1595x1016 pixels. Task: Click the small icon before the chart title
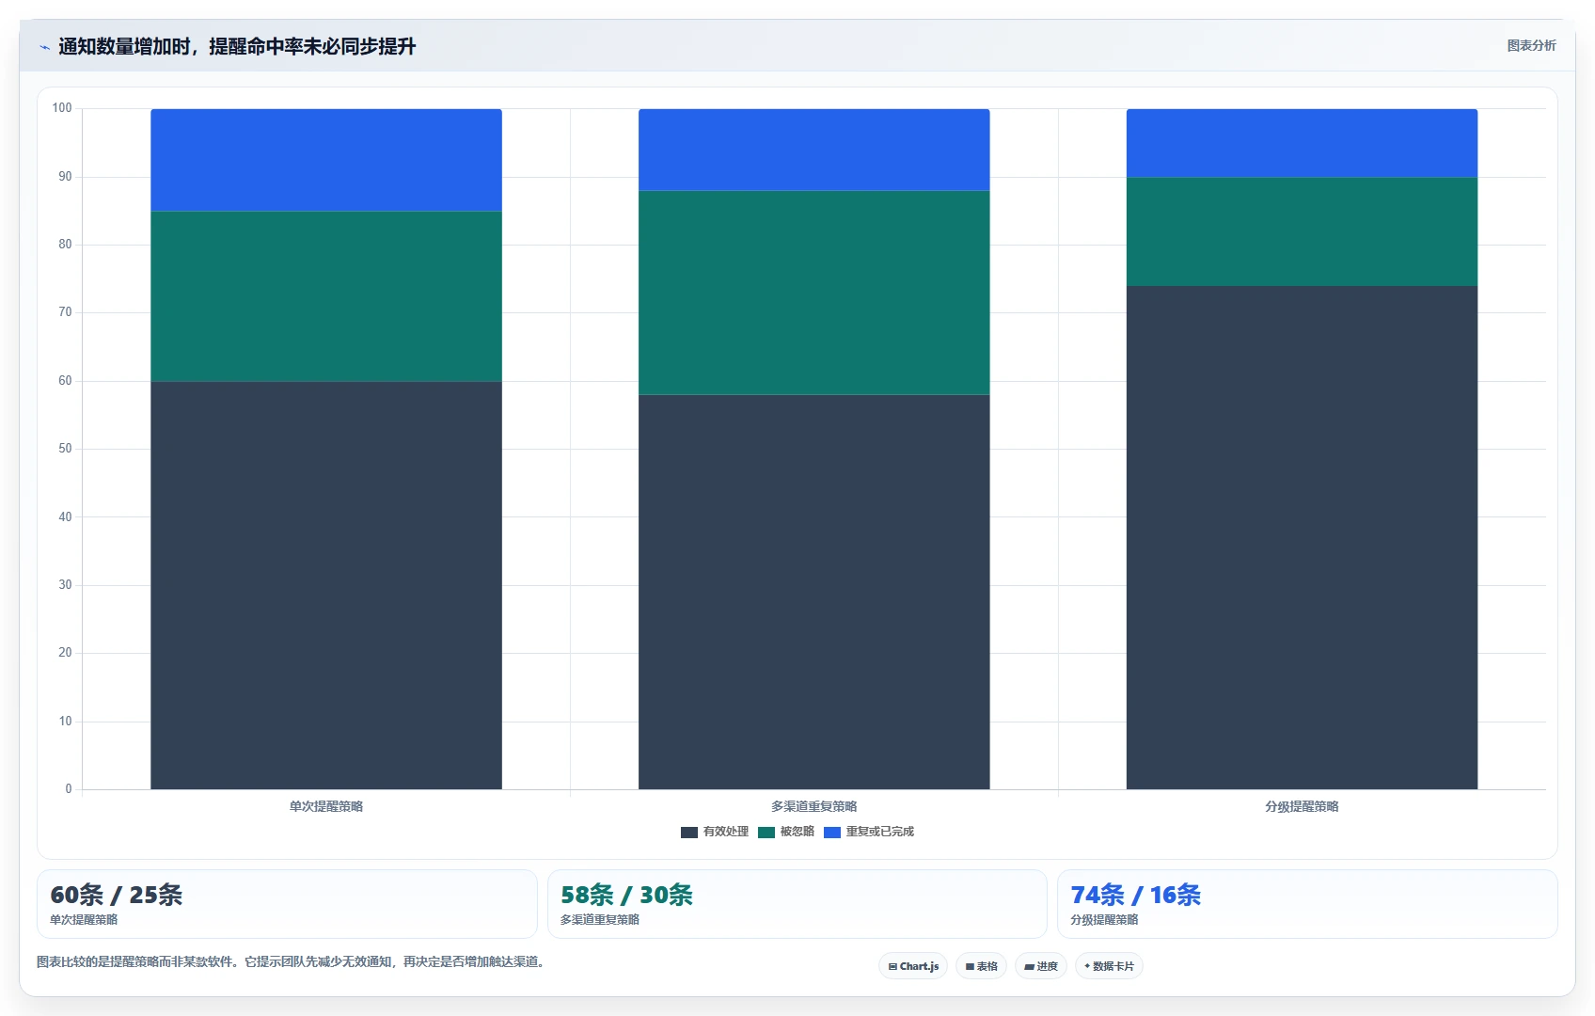(x=44, y=47)
